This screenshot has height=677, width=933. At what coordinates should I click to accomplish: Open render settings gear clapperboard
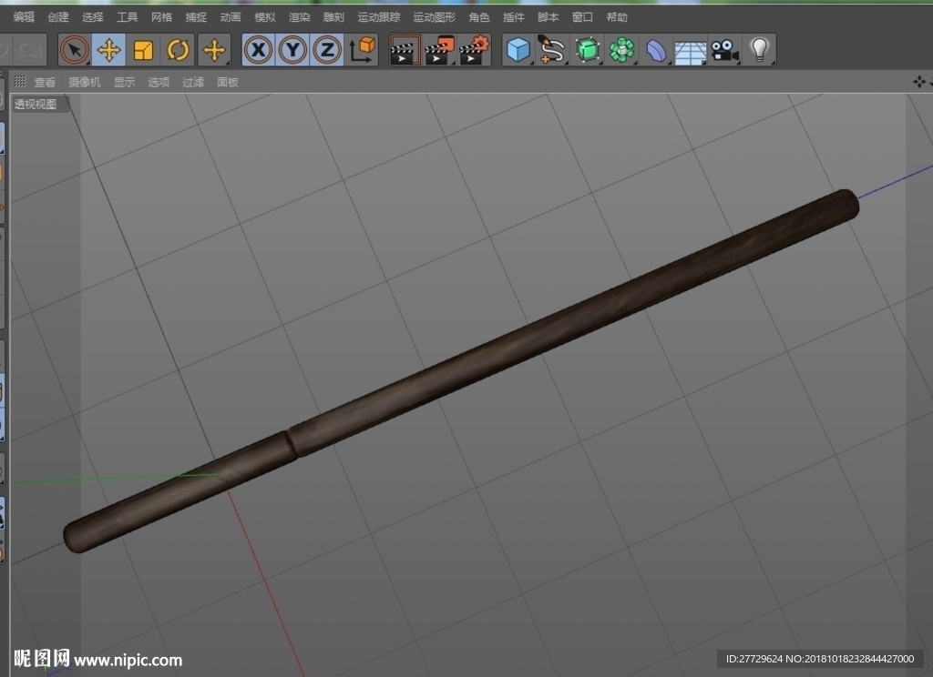coord(474,50)
